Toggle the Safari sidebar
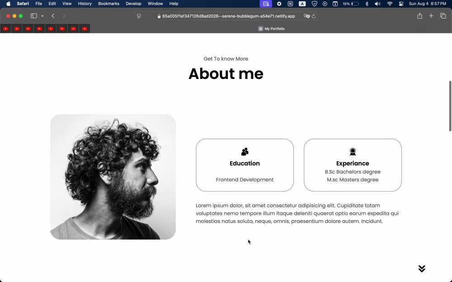This screenshot has height=282, width=452. click(x=34, y=16)
